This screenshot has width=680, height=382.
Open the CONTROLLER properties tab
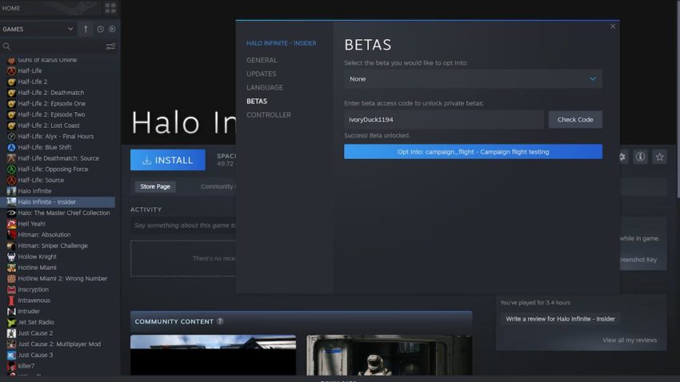(x=269, y=115)
